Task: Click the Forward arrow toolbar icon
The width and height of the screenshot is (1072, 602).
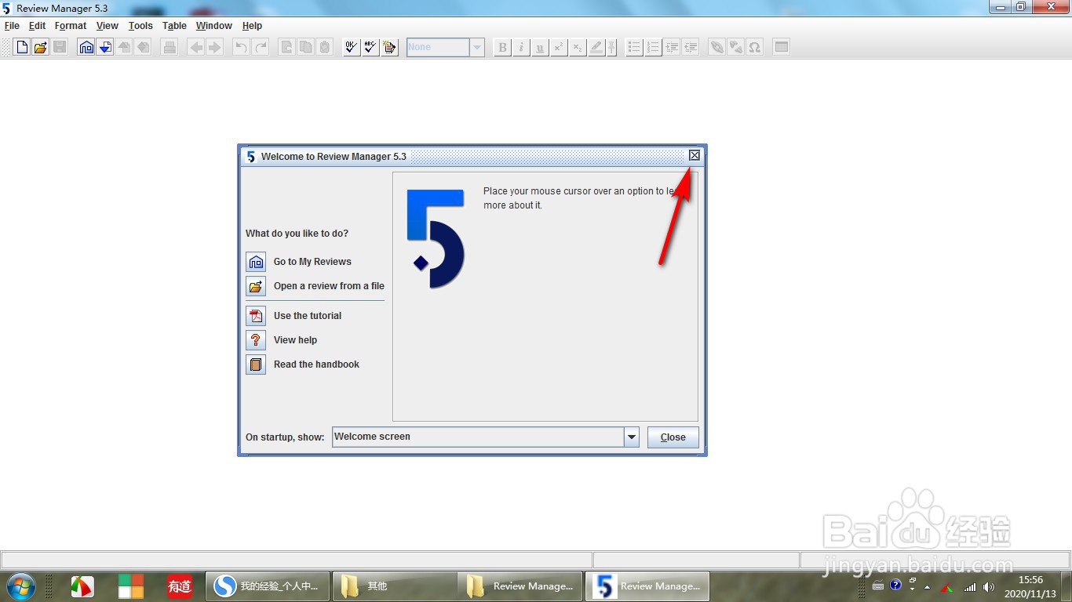Action: pos(215,47)
